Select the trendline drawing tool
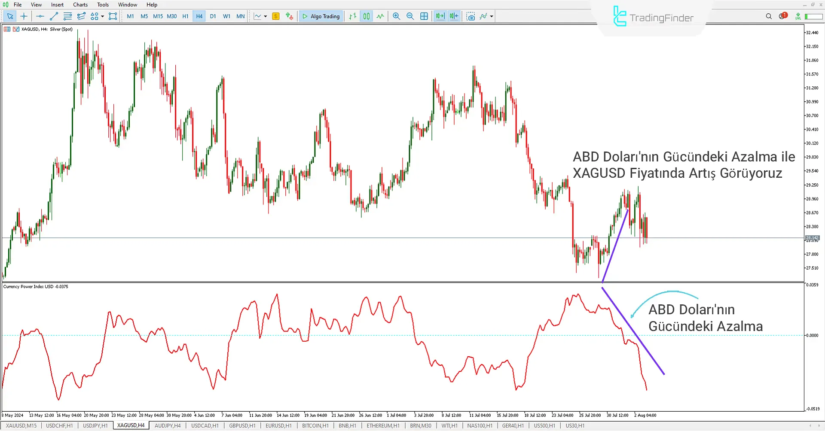This screenshot has height=431, width=825. [x=54, y=16]
